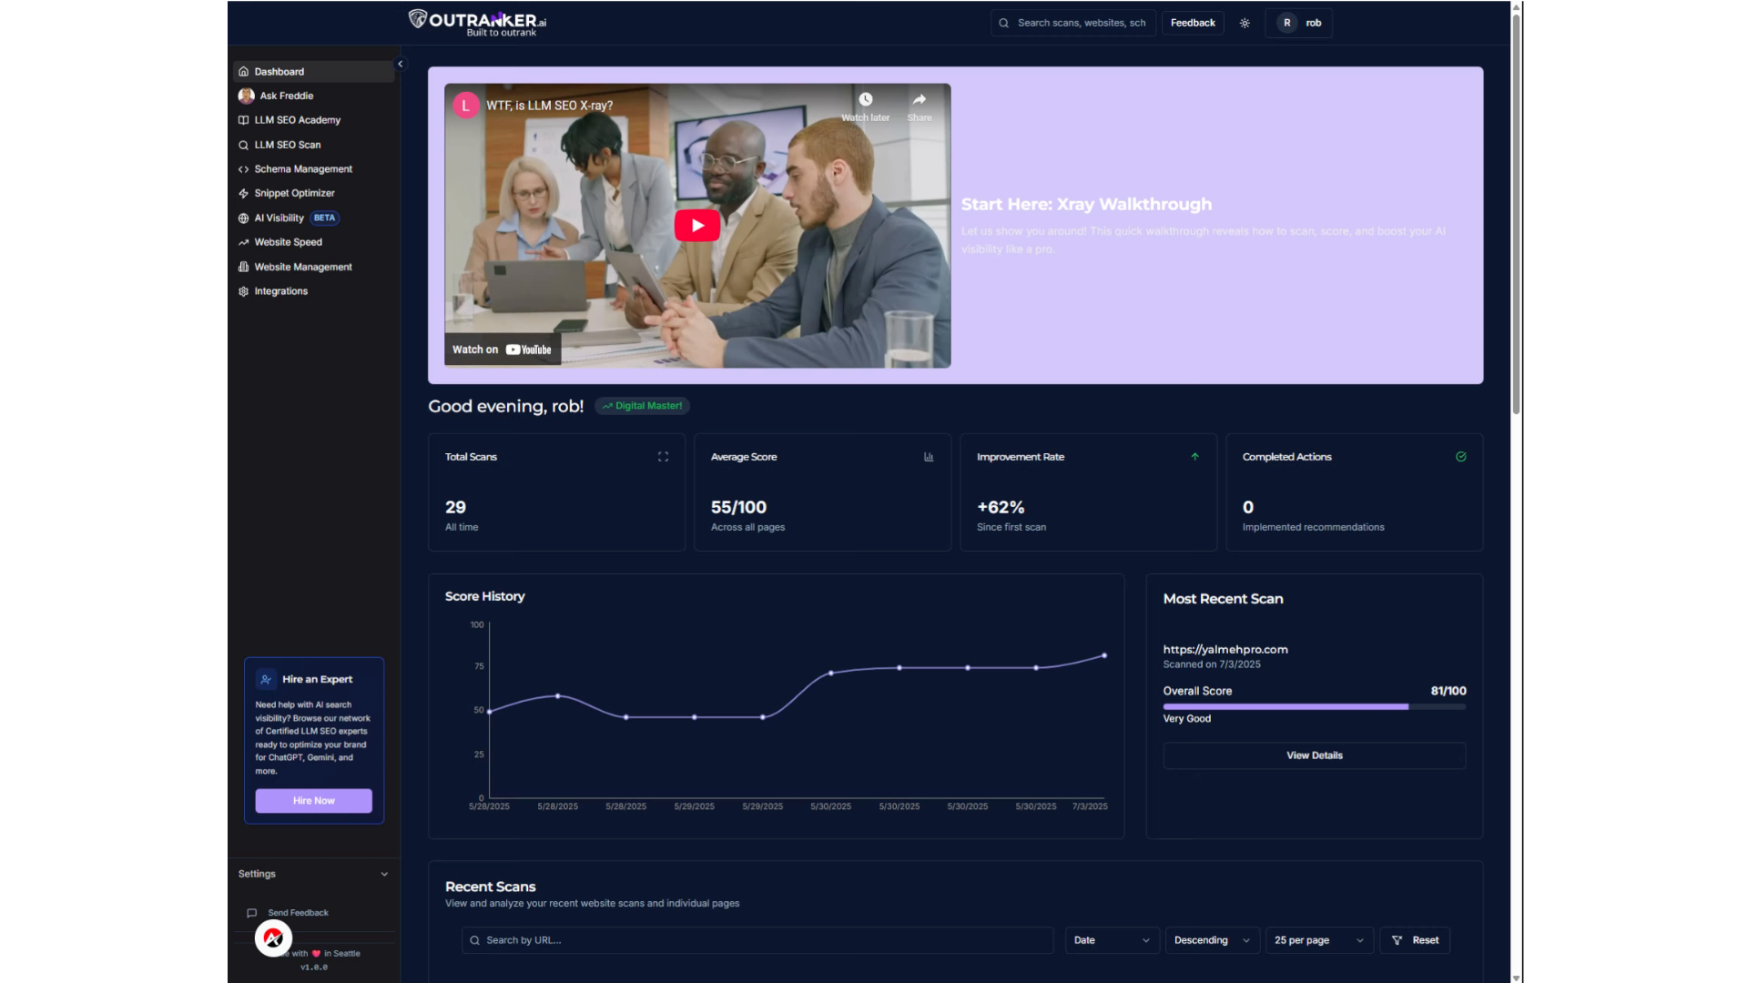Click the YouTube Watch later clock icon

tap(865, 100)
